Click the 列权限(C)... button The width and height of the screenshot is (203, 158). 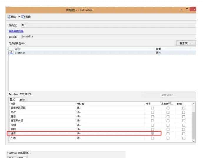pyautogui.click(x=169, y=95)
